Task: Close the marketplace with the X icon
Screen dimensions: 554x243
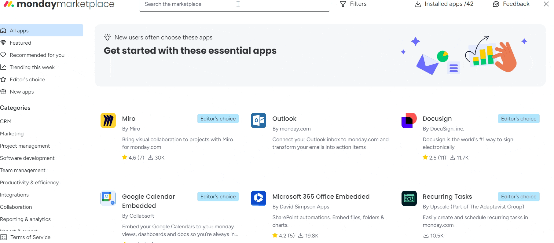Action: point(546,4)
